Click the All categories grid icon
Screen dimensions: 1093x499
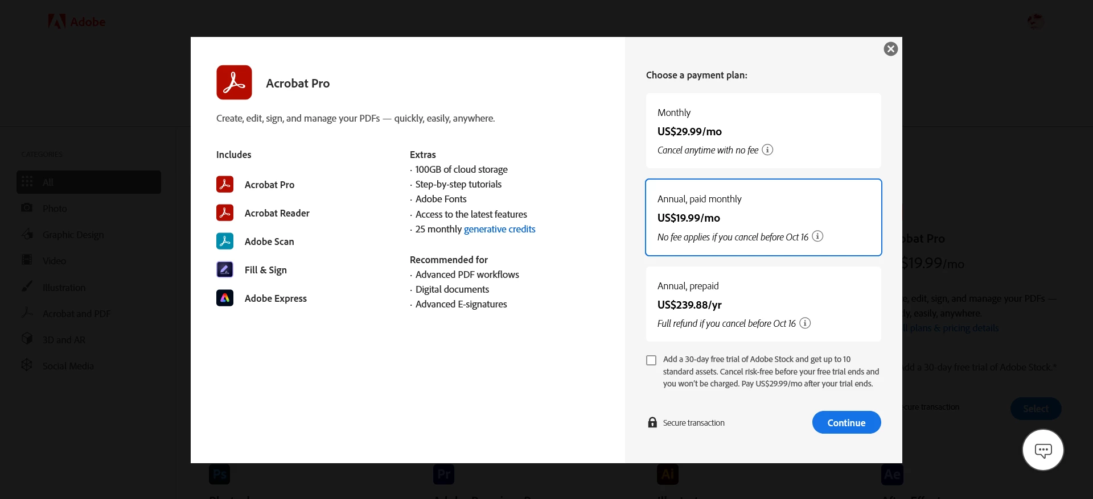pyautogui.click(x=27, y=182)
